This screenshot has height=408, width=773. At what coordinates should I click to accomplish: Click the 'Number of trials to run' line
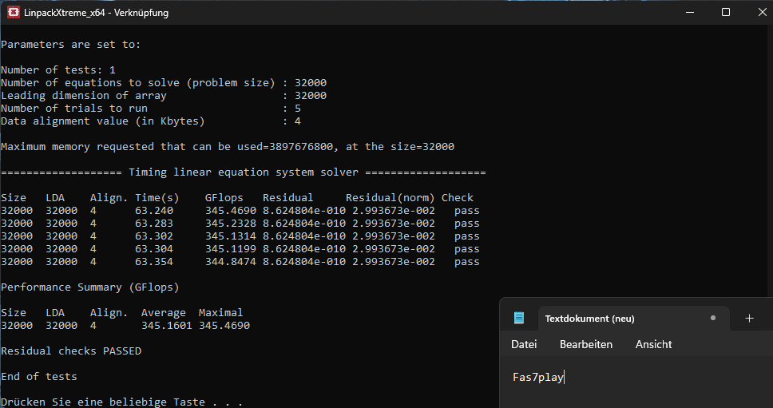tap(151, 109)
